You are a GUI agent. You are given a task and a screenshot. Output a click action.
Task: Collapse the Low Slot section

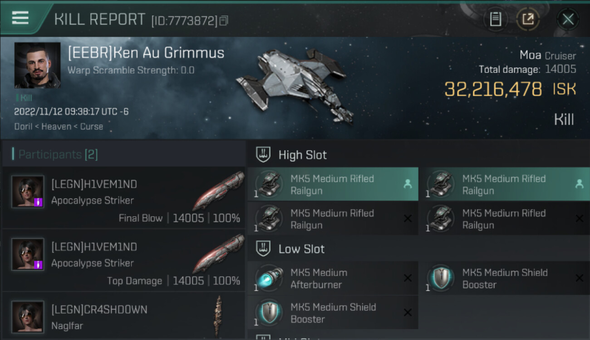(x=301, y=249)
